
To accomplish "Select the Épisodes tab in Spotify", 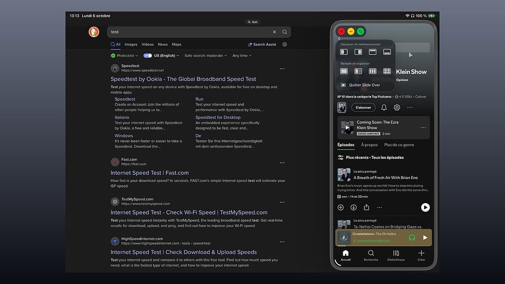I will click(346, 145).
